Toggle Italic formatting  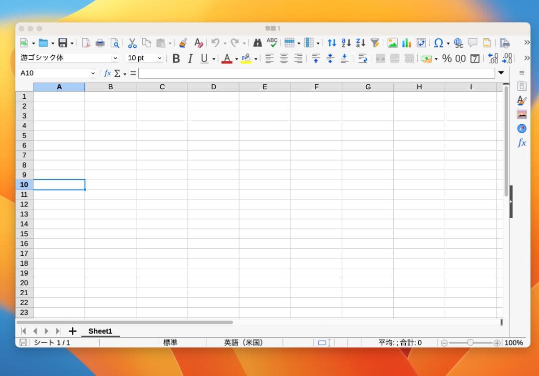click(190, 58)
